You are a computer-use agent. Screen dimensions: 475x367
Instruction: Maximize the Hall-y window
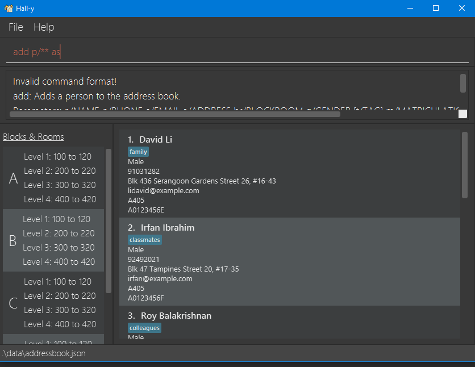point(436,8)
